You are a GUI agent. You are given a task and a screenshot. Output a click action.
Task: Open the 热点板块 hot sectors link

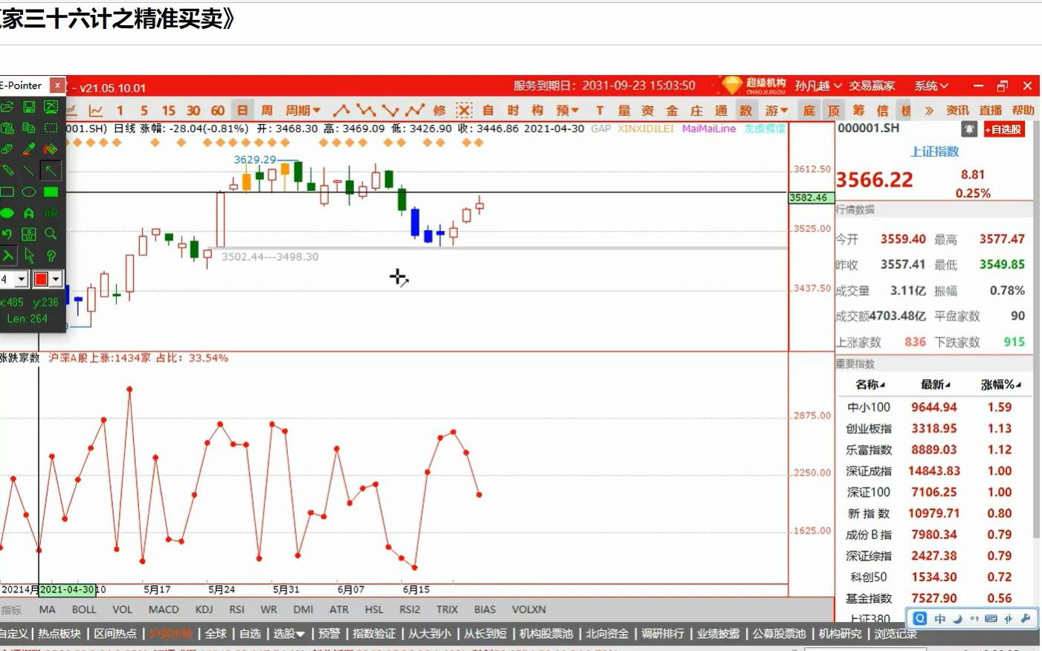coord(60,634)
